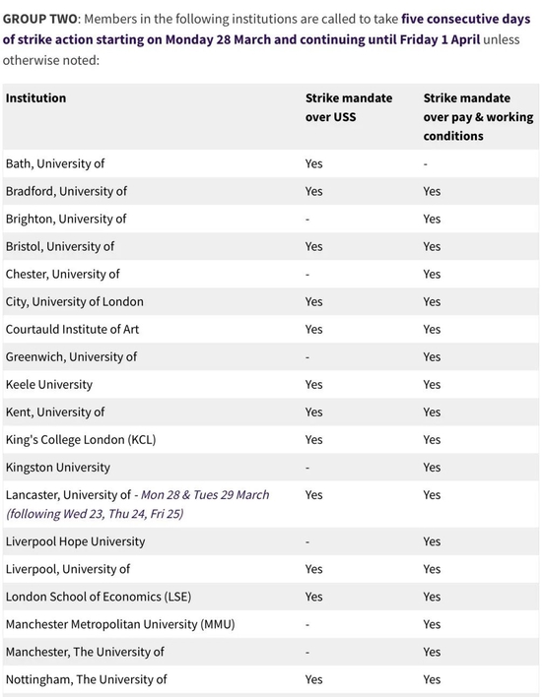The image size is (542, 697).
Task: Click the Strike mandate over USS header
Action: coord(349,107)
